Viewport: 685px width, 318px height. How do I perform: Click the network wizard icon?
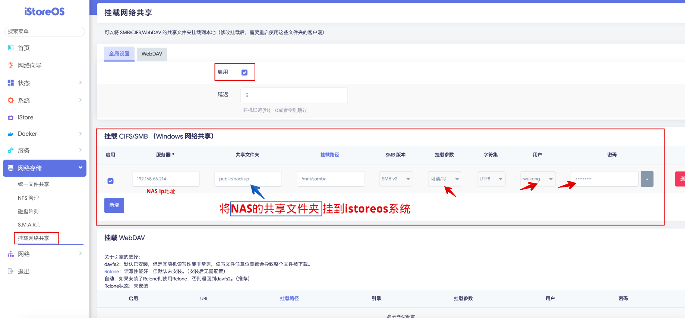(x=11, y=65)
